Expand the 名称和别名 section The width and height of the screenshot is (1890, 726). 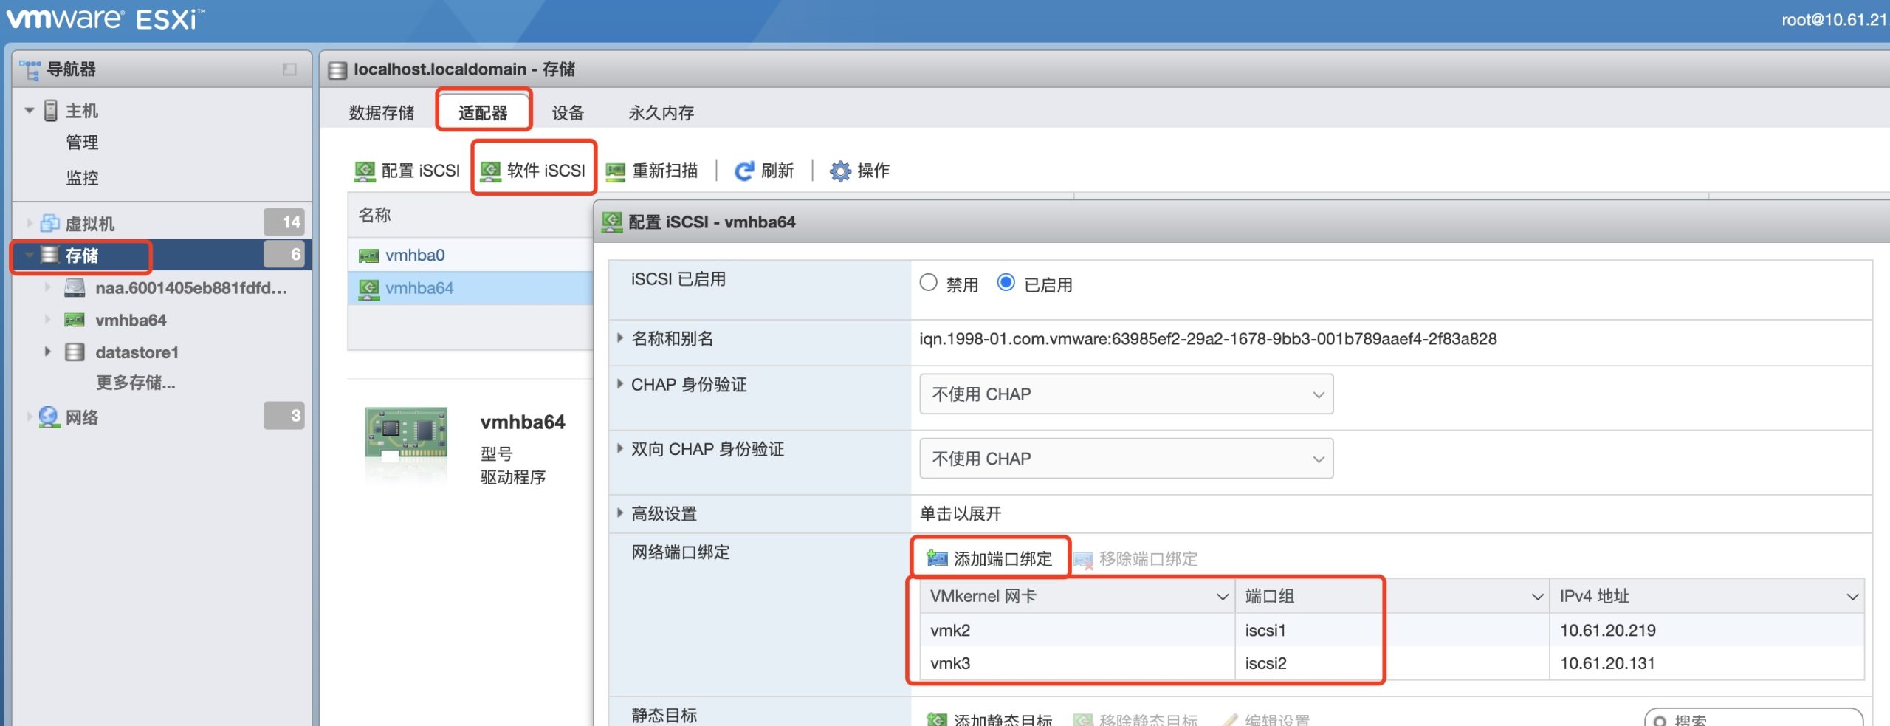pos(620,338)
